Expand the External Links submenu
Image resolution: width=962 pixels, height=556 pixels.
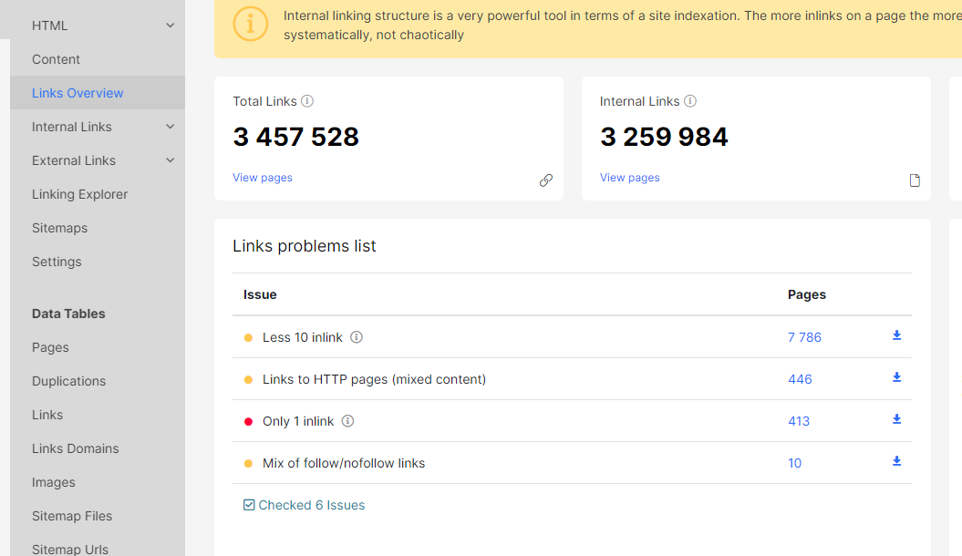tap(171, 160)
